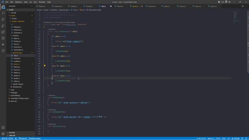Click the minimap code overview

[237, 17]
